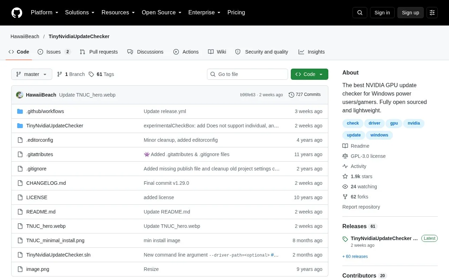449x280 pixels.
Task: Expand the Enterprise dropdown
Action: 205,13
